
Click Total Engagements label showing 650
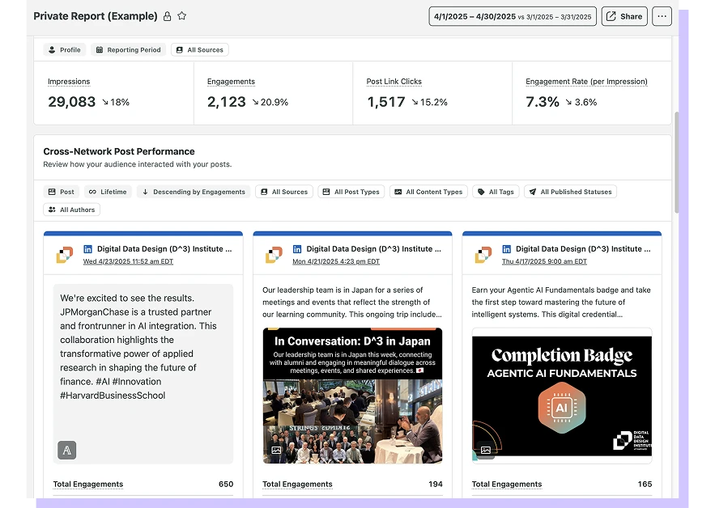point(88,485)
